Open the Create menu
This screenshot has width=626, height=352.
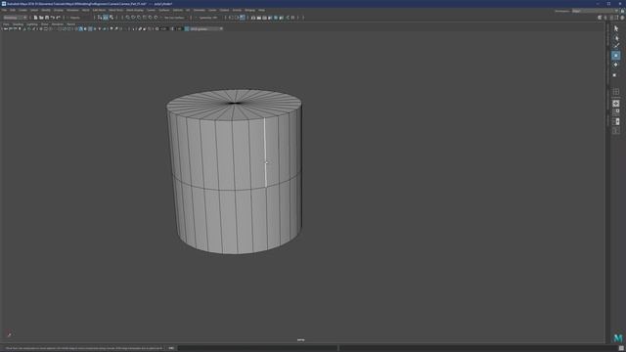pyautogui.click(x=22, y=10)
